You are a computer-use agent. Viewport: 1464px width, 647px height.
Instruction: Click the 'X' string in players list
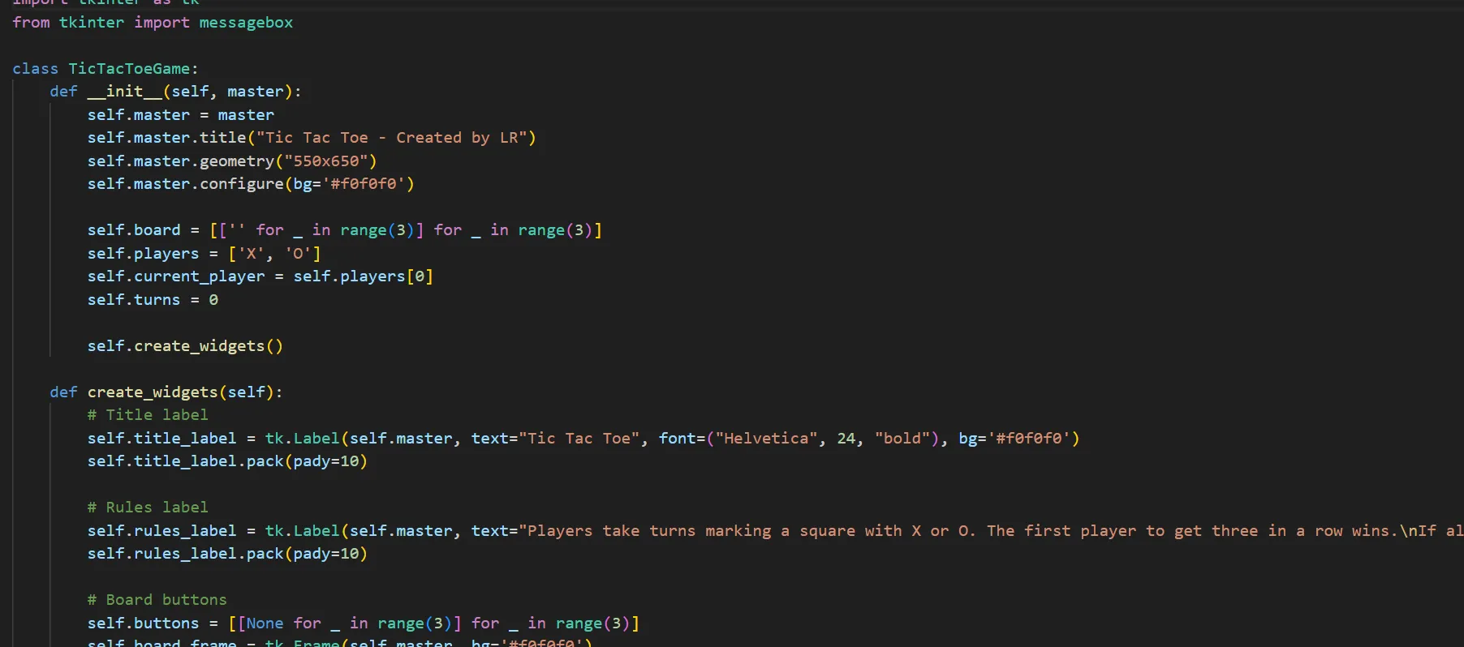click(x=251, y=254)
